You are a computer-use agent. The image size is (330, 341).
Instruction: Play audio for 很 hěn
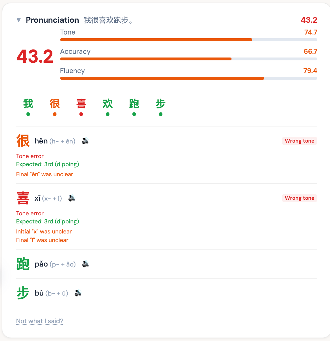pos(85,141)
